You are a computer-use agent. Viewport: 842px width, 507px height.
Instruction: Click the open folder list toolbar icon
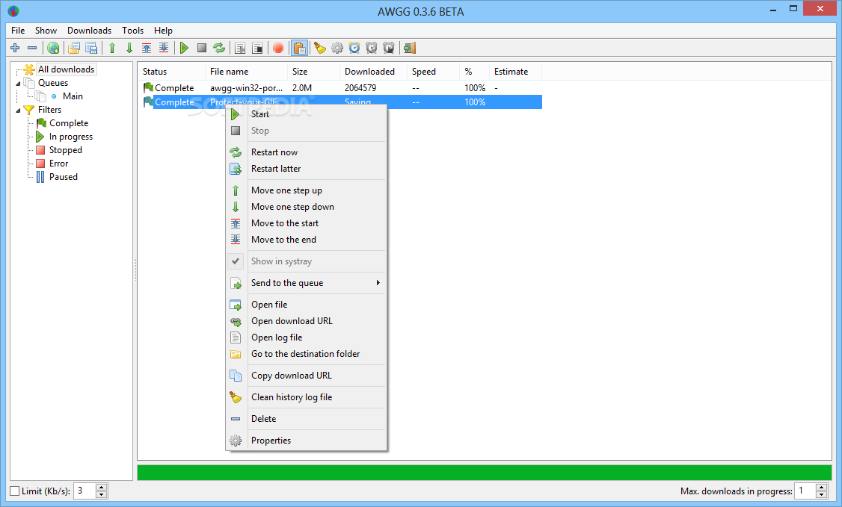[74, 49]
